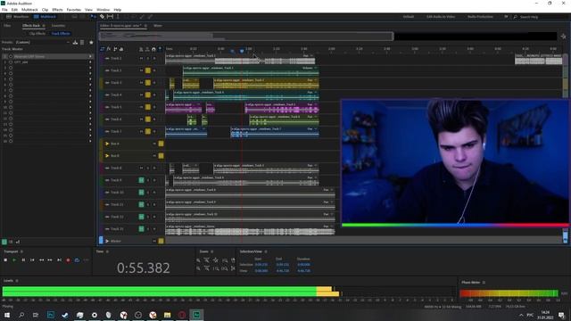Arm Track 6 for record

coord(154,119)
